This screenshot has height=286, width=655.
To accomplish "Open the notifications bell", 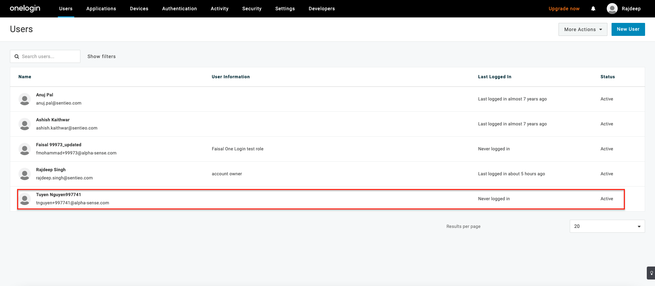I will 593,9.
